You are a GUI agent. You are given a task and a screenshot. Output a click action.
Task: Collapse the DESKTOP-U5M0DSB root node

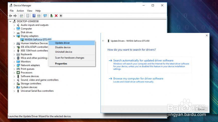[10, 21]
